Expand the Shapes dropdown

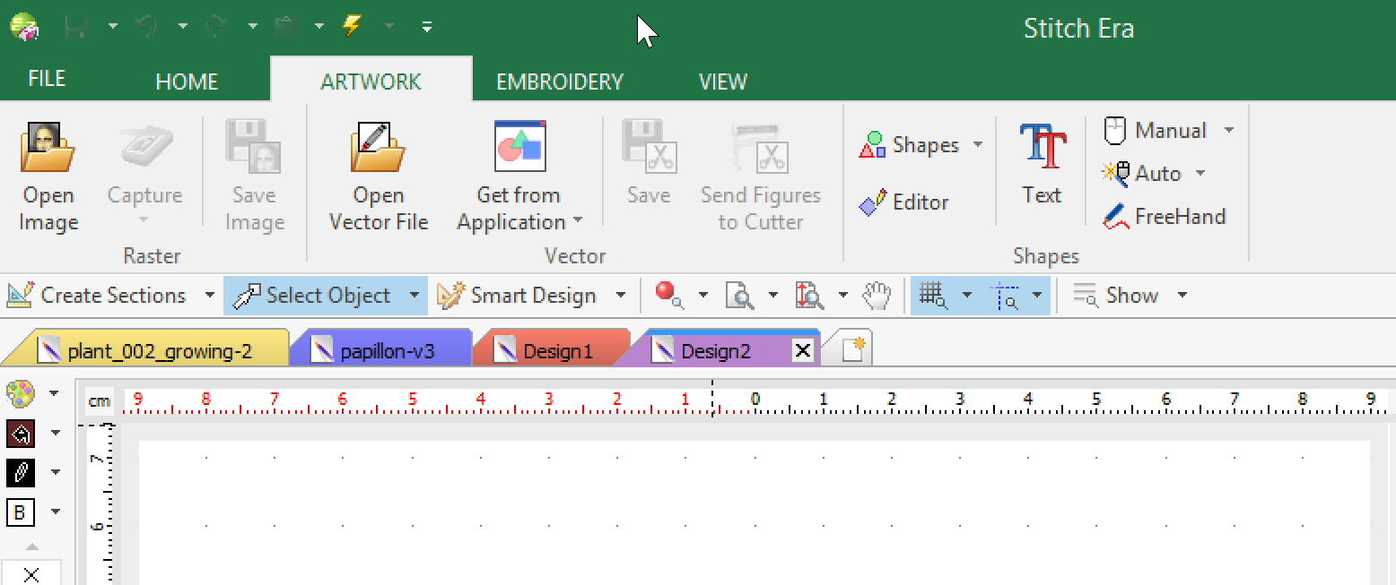coord(978,145)
